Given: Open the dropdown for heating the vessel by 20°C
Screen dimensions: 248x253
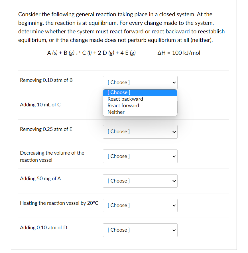Looking at the screenshot, I should [x=140, y=205].
